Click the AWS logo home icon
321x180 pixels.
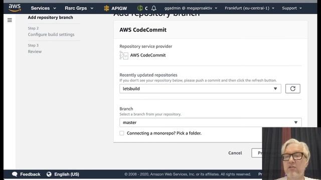(x=15, y=8)
